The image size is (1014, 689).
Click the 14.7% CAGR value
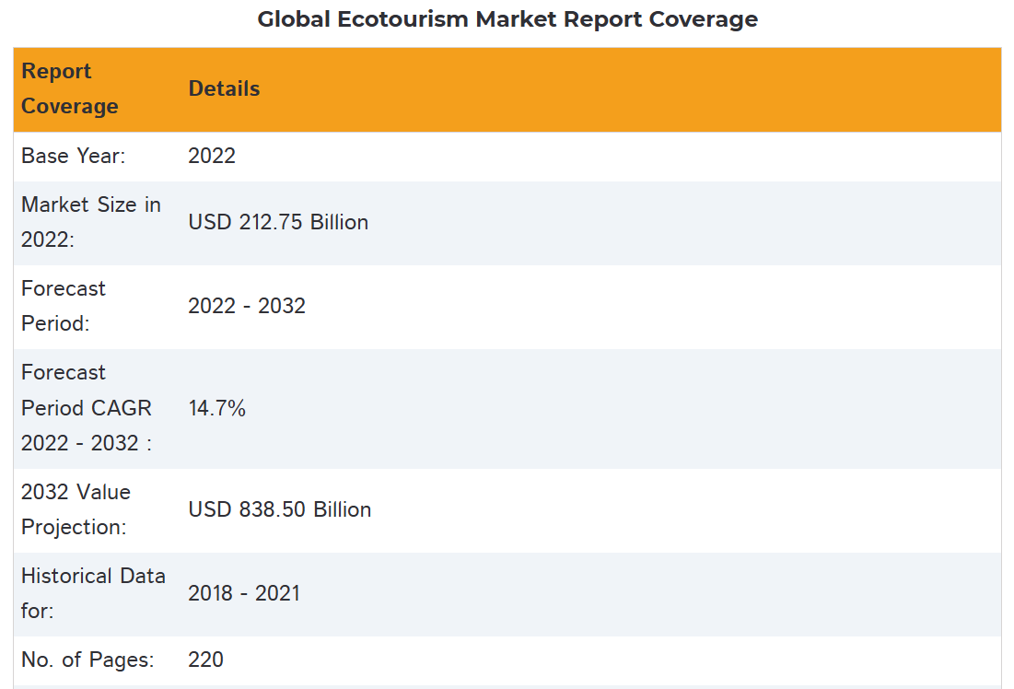point(217,409)
